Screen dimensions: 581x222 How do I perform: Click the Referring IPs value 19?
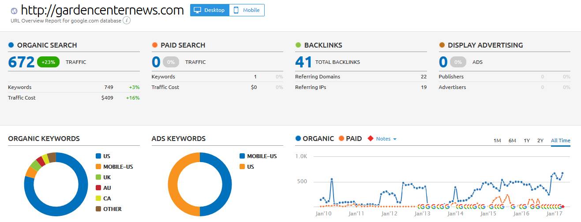tap(424, 87)
